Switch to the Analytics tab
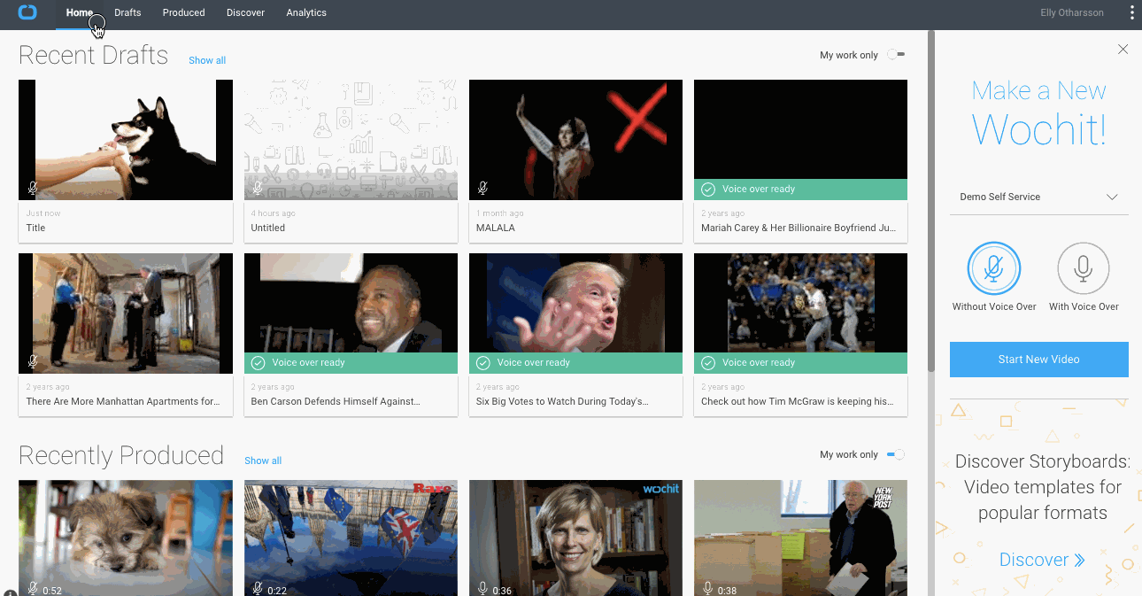 tap(306, 12)
